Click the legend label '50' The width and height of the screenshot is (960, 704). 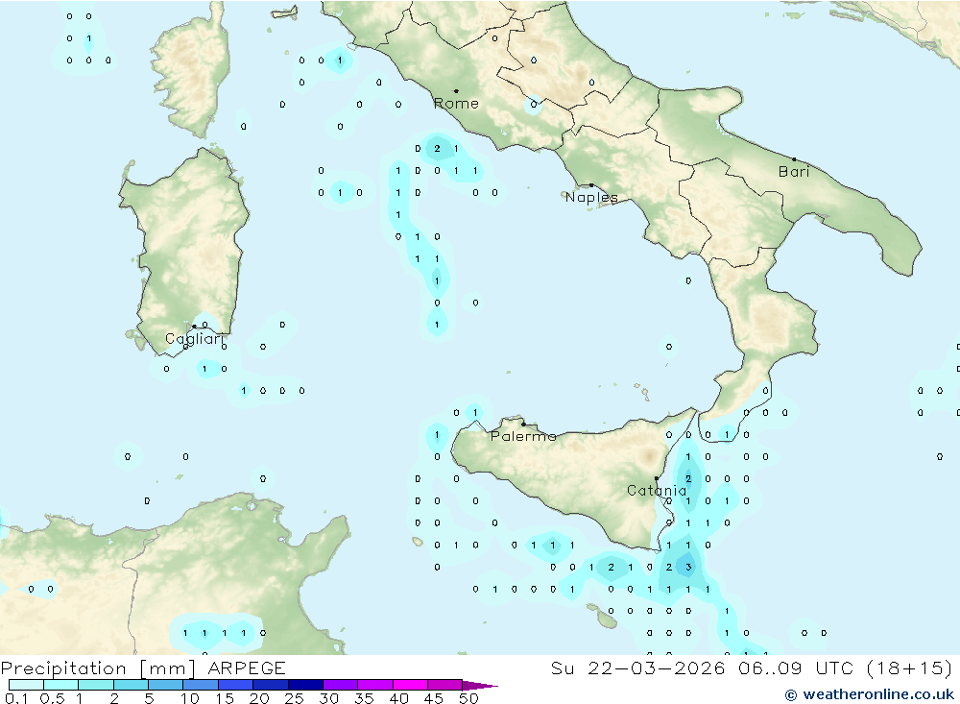point(469,698)
